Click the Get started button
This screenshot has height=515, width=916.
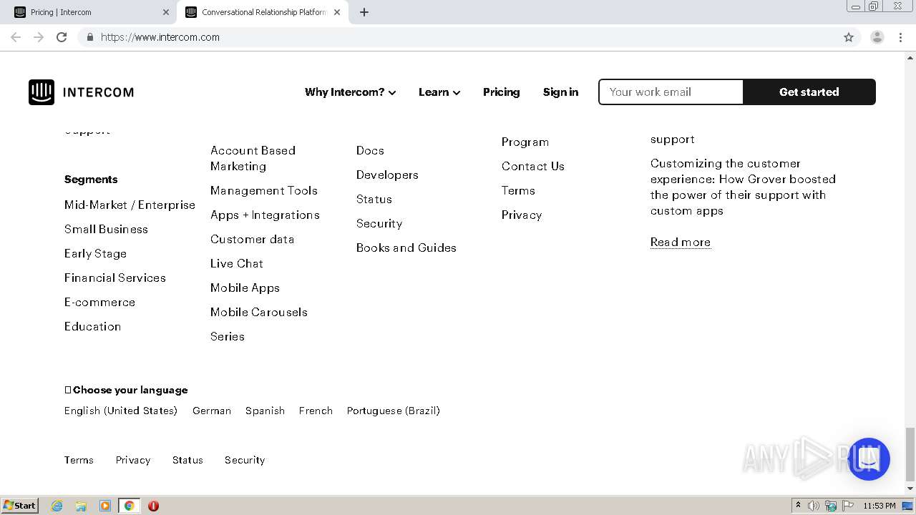809,92
